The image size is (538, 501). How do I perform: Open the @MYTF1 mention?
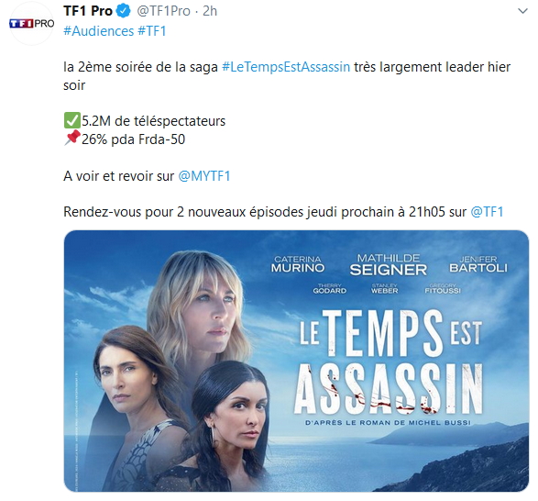(x=204, y=176)
